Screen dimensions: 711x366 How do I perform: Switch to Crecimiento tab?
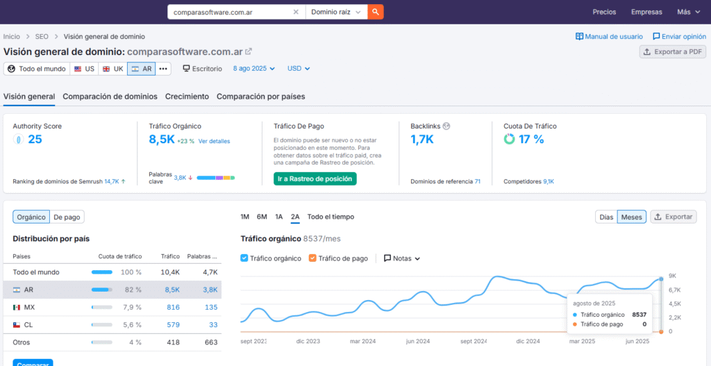point(187,97)
